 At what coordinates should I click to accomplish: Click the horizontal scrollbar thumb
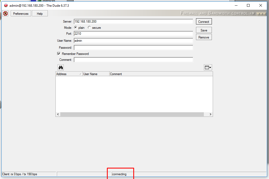(132, 114)
